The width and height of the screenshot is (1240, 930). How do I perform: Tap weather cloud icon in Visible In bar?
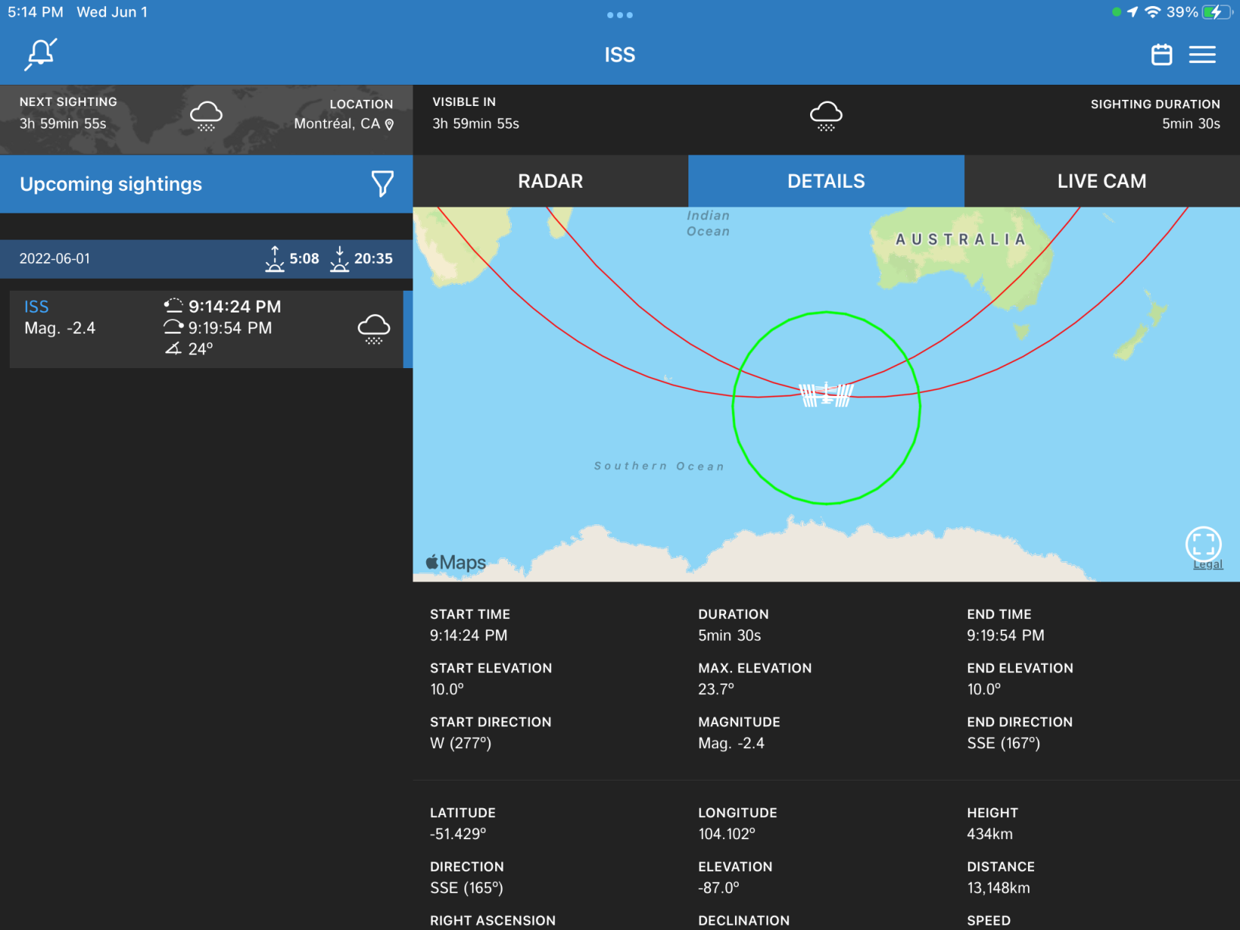point(825,116)
